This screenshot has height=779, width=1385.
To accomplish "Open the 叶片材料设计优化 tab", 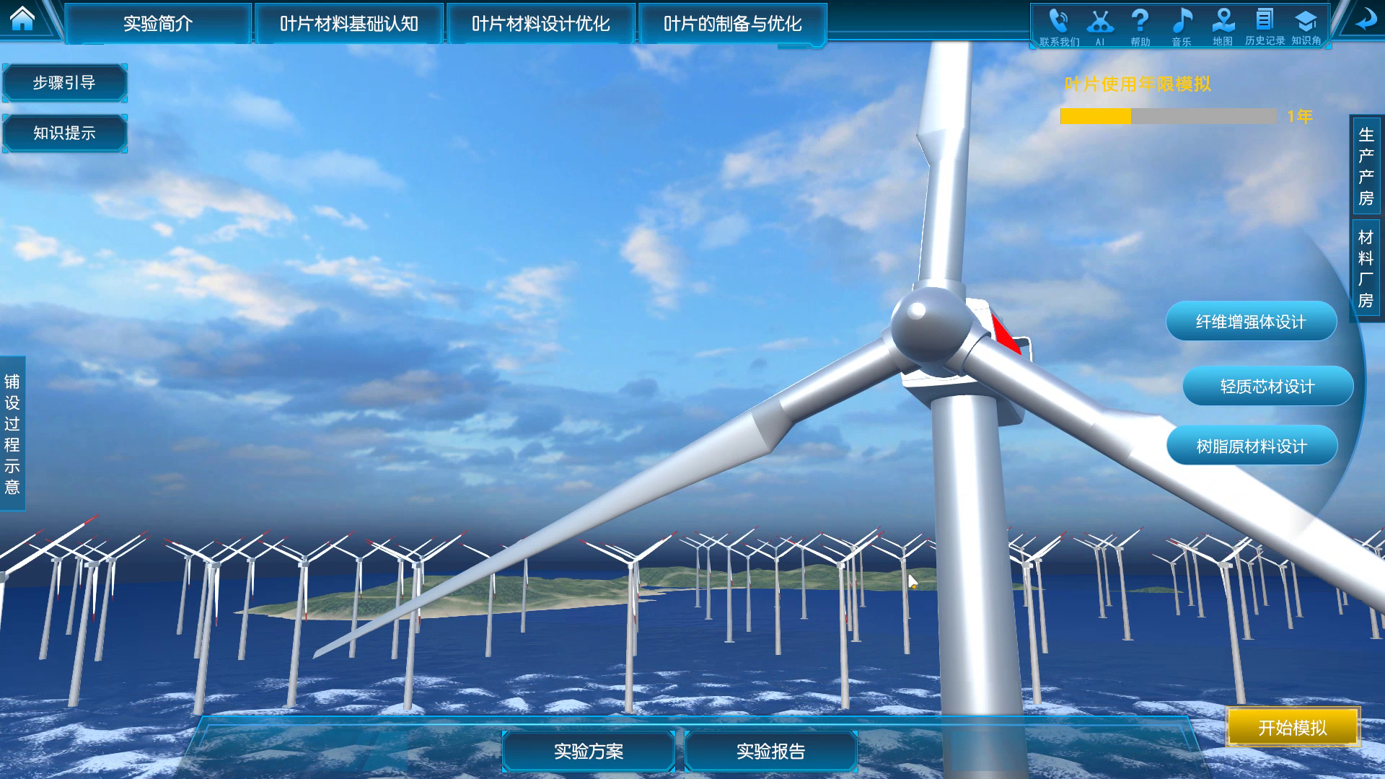I will pyautogui.click(x=541, y=24).
